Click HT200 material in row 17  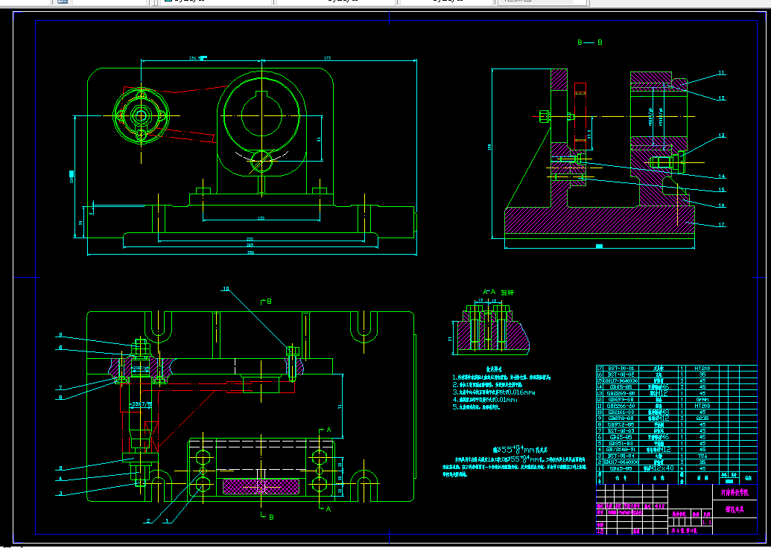click(x=702, y=368)
